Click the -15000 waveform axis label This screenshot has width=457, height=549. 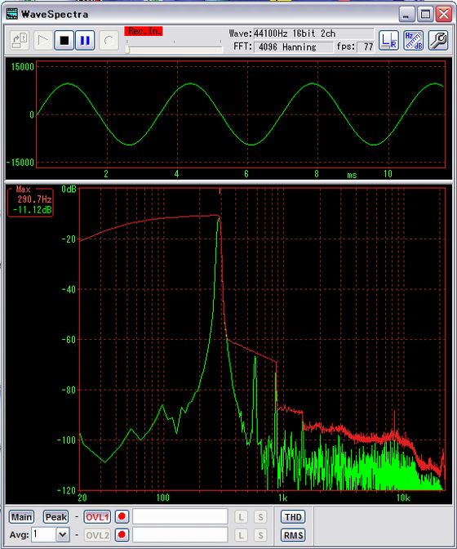[20, 163]
